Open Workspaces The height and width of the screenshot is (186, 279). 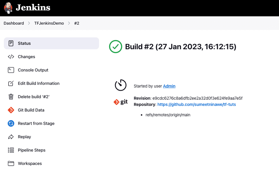(30, 163)
